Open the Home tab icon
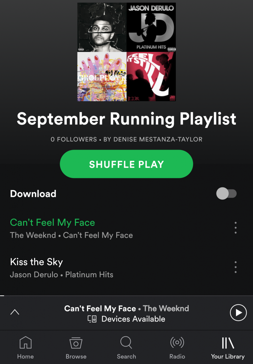Image resolution: width=253 pixels, height=364 pixels. (x=26, y=342)
